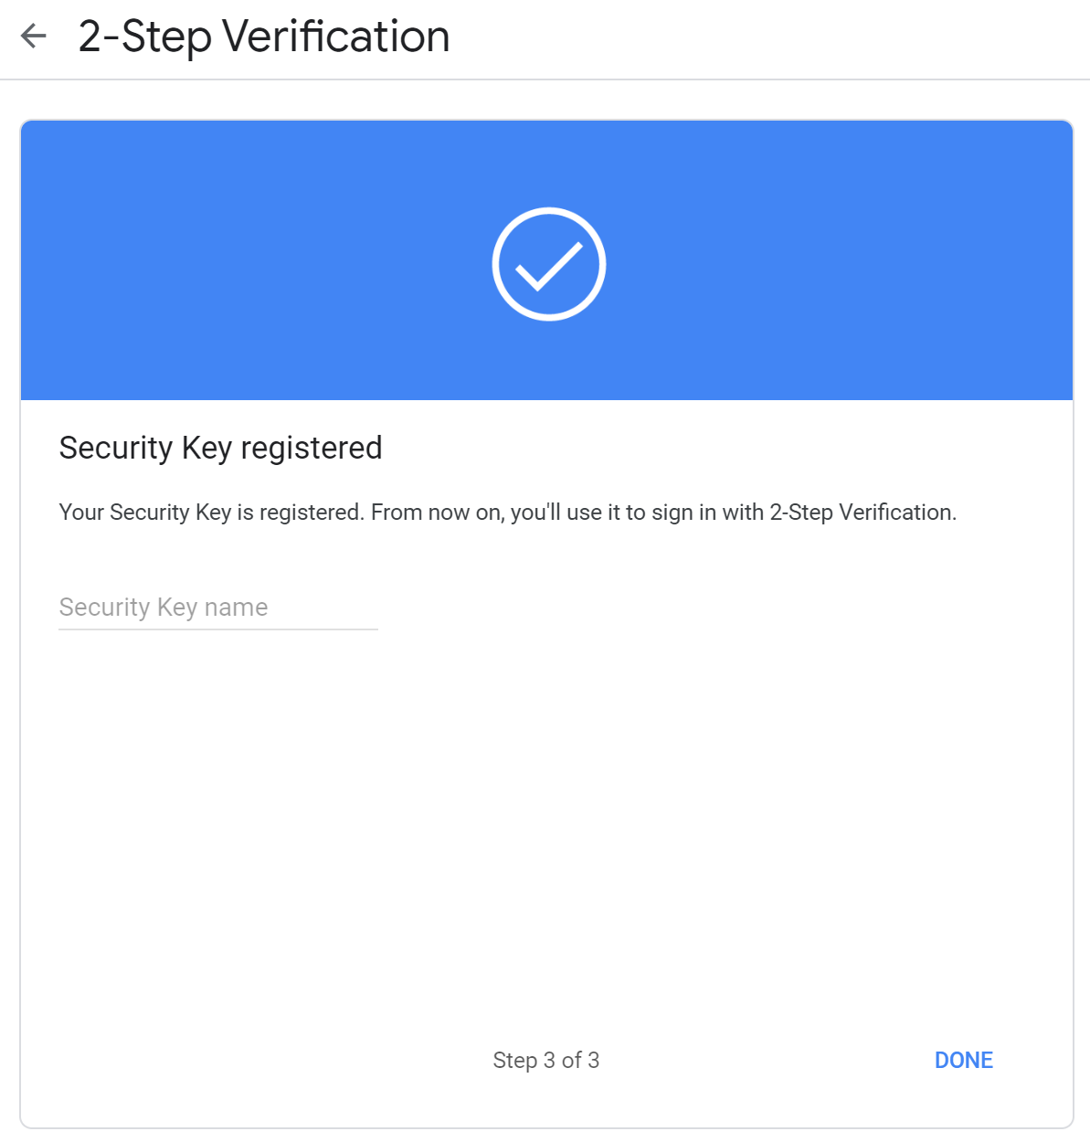The image size is (1090, 1142).
Task: Go back using the left arrow icon
Action: tap(34, 37)
